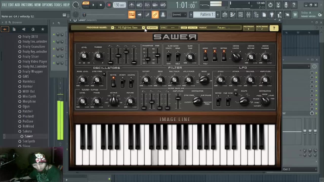Enable wait for input before recording

139,5
